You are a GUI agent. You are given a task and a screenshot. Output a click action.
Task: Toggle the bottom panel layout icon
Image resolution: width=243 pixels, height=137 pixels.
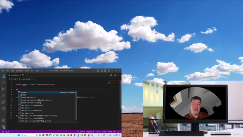102,70
